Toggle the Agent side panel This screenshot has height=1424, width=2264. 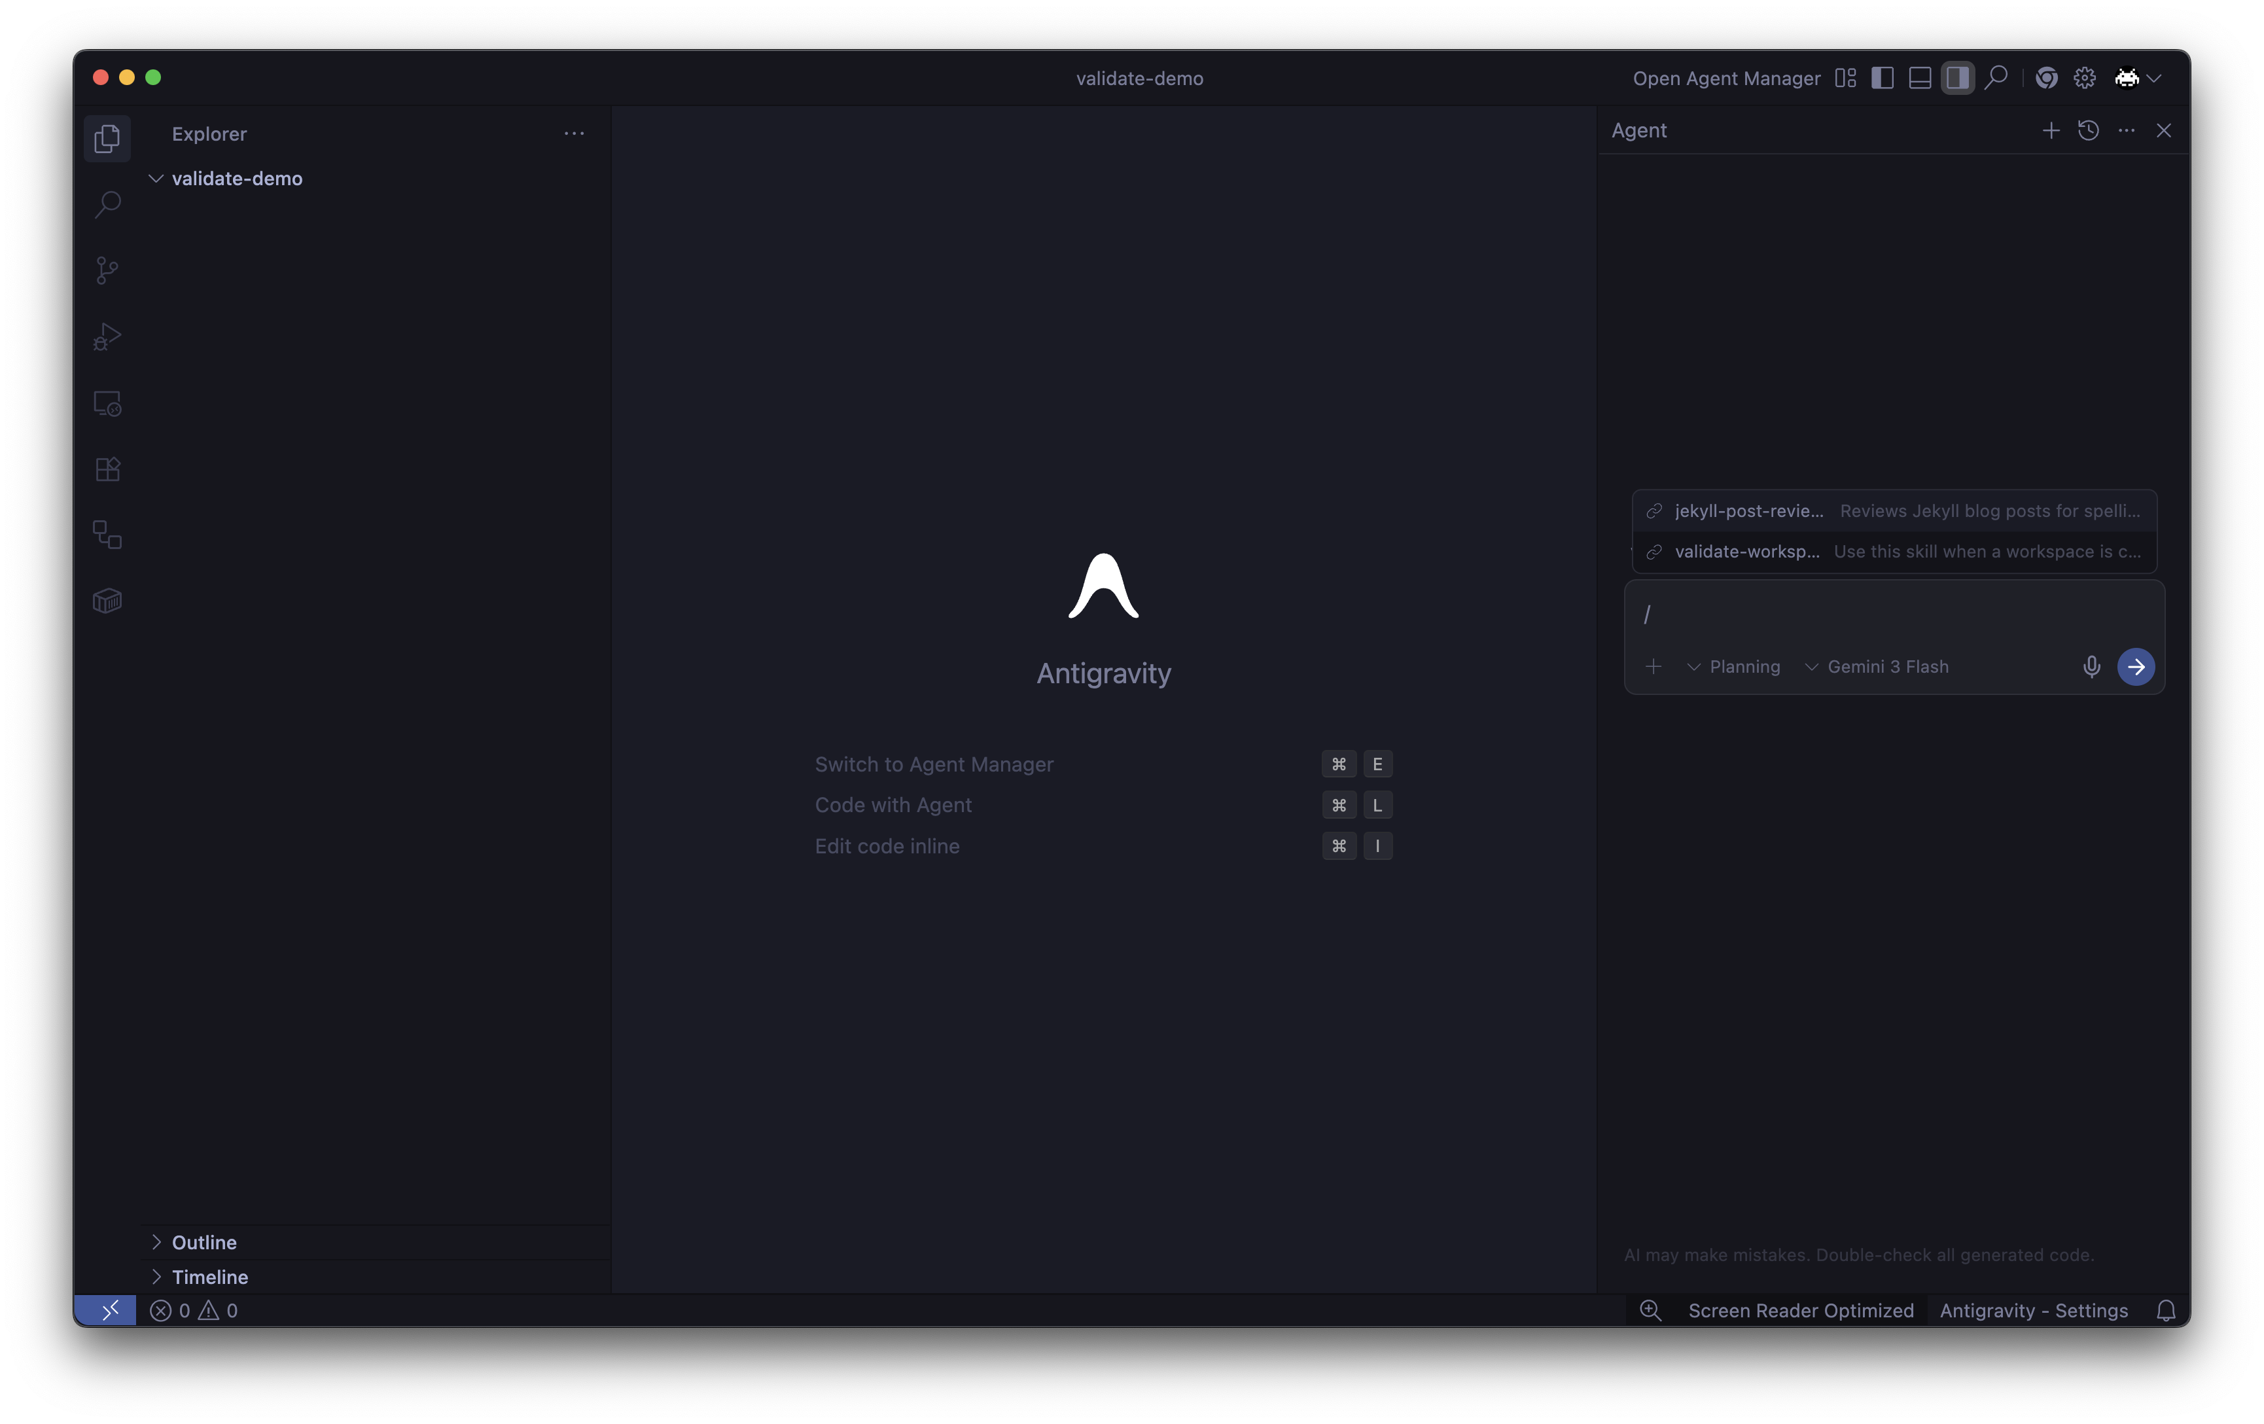tap(1958, 78)
